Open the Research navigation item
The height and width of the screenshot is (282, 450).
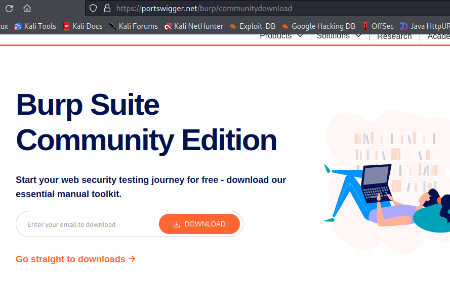click(394, 36)
